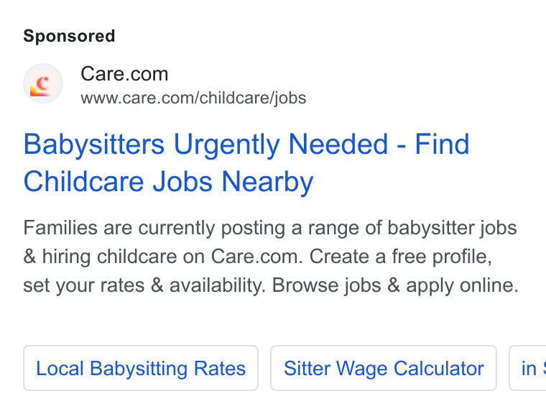Open the Care.com advertiser name
This screenshot has width=546, height=414.
click(124, 74)
